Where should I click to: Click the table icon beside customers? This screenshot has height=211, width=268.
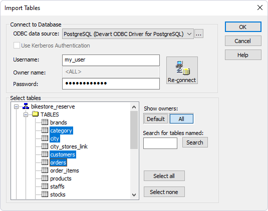click(x=45, y=154)
